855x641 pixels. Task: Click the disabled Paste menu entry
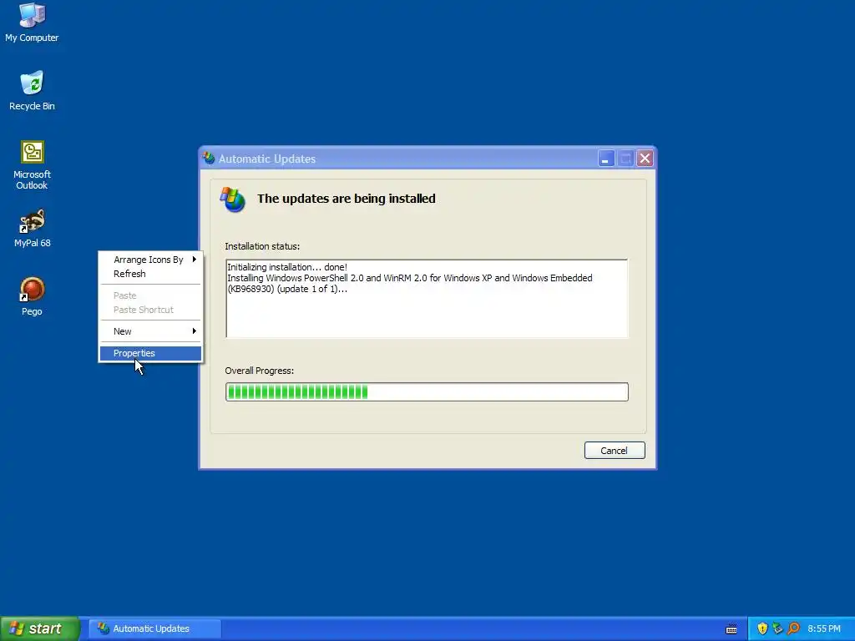pos(150,295)
